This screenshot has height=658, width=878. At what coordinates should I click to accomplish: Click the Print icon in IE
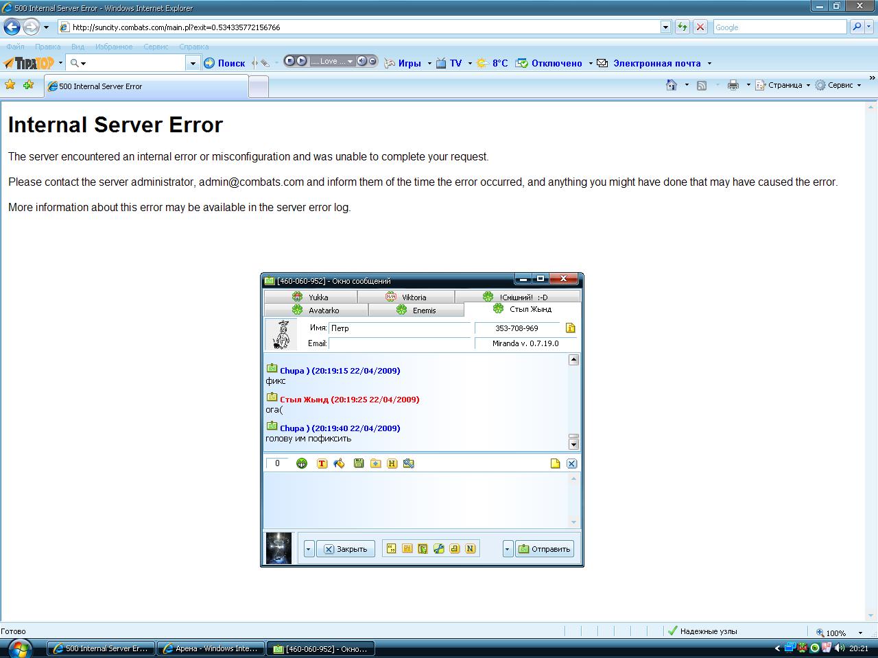pos(733,86)
